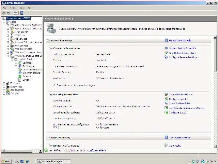Collapse the Roles Summary section

click(x=48, y=138)
